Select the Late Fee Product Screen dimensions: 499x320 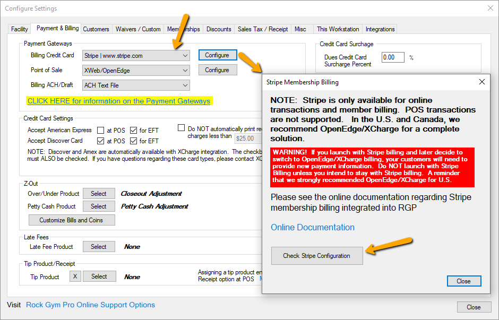click(99, 247)
